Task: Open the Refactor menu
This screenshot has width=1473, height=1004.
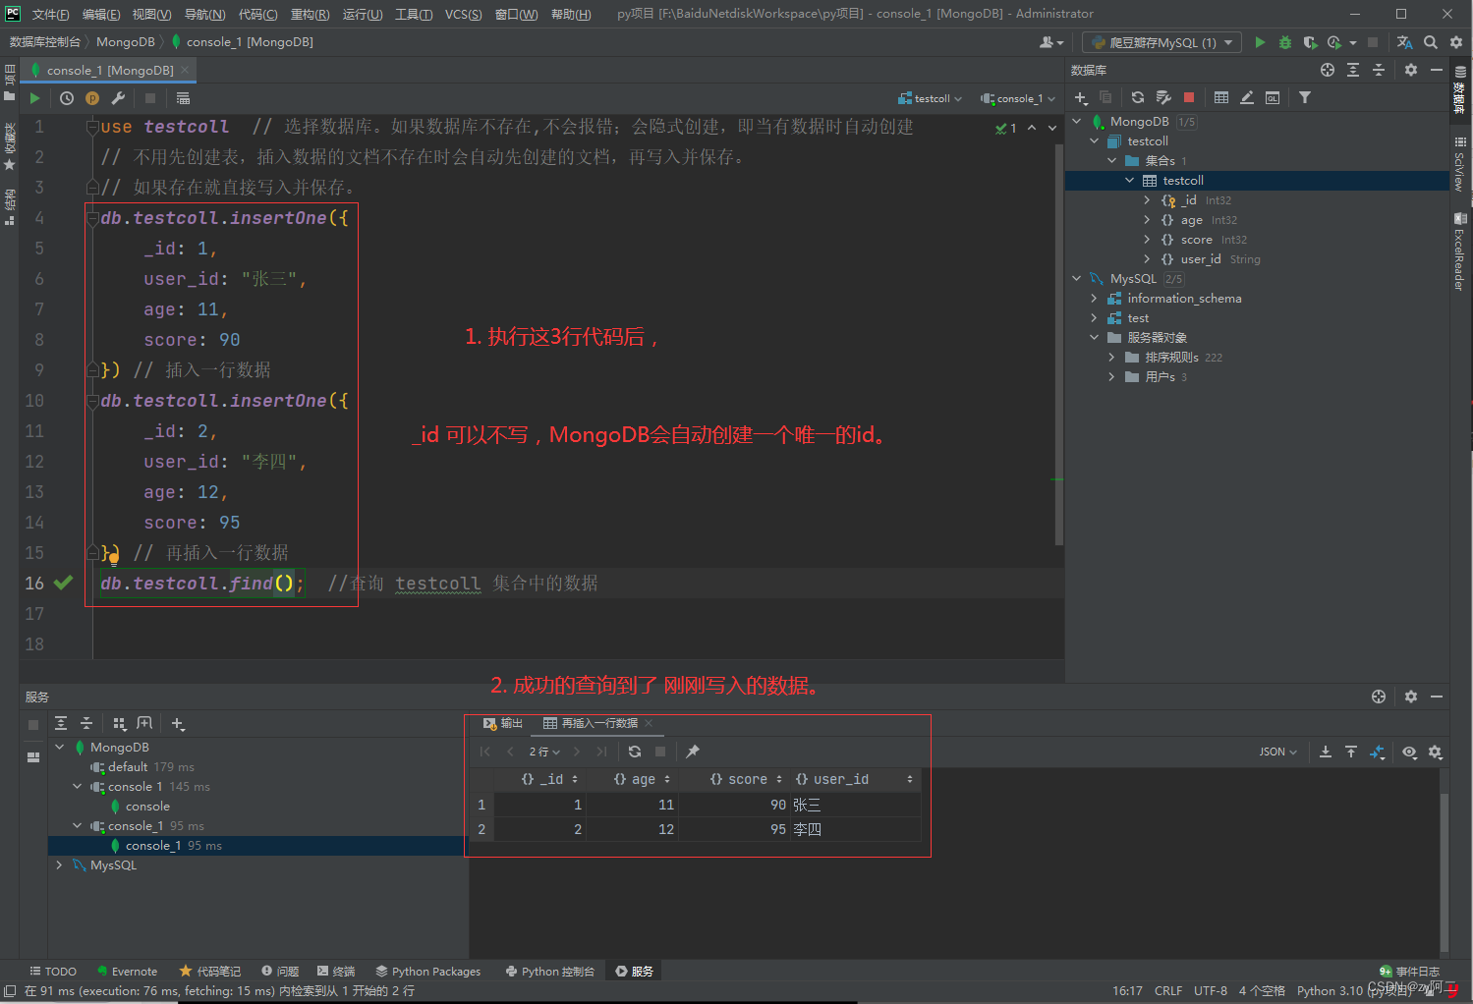Action: click(x=310, y=14)
